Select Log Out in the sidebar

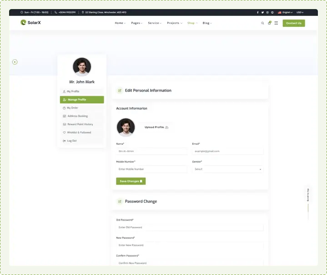coord(71,141)
